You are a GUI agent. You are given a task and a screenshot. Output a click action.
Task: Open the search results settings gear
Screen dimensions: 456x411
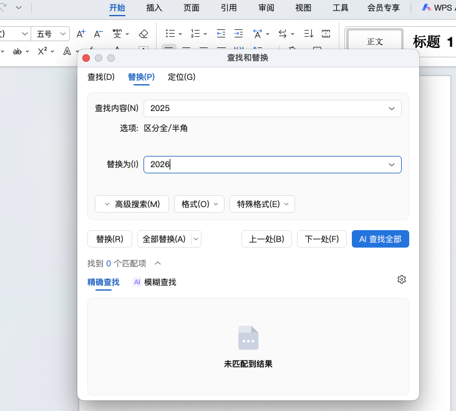tap(402, 279)
